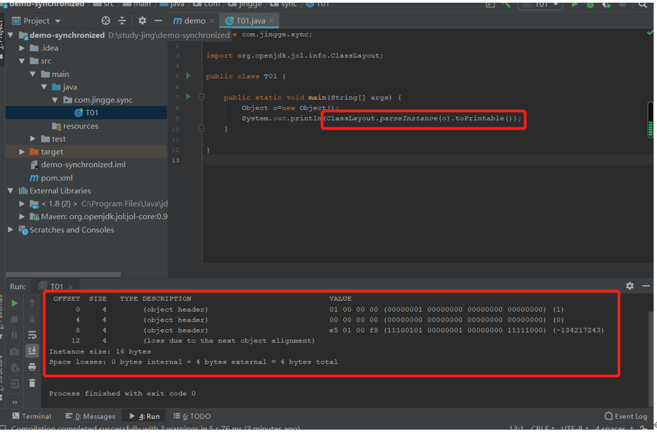Select T01 class in project tree

[x=86, y=113]
